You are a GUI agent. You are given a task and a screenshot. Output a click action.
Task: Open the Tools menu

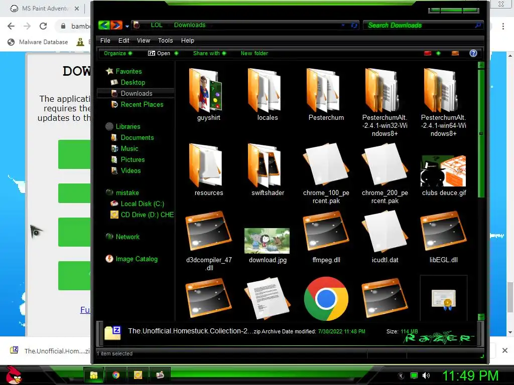coord(165,40)
